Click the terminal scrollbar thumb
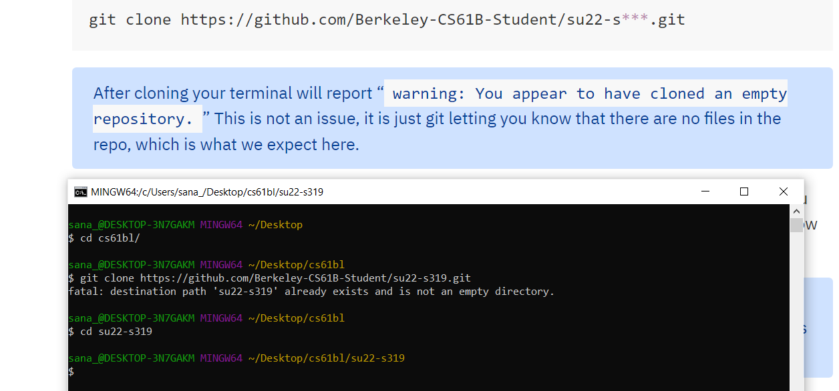The height and width of the screenshot is (391, 839). [796, 225]
